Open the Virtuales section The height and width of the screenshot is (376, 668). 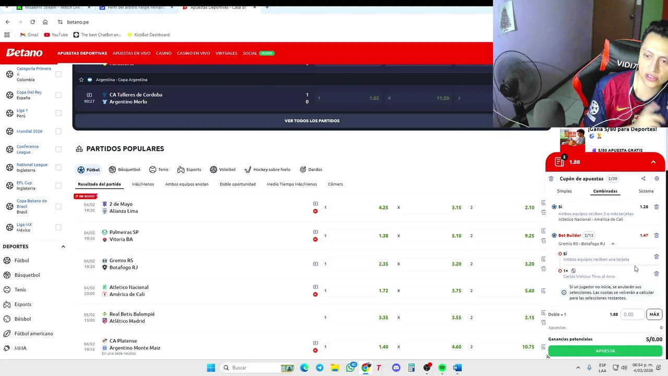(x=226, y=53)
